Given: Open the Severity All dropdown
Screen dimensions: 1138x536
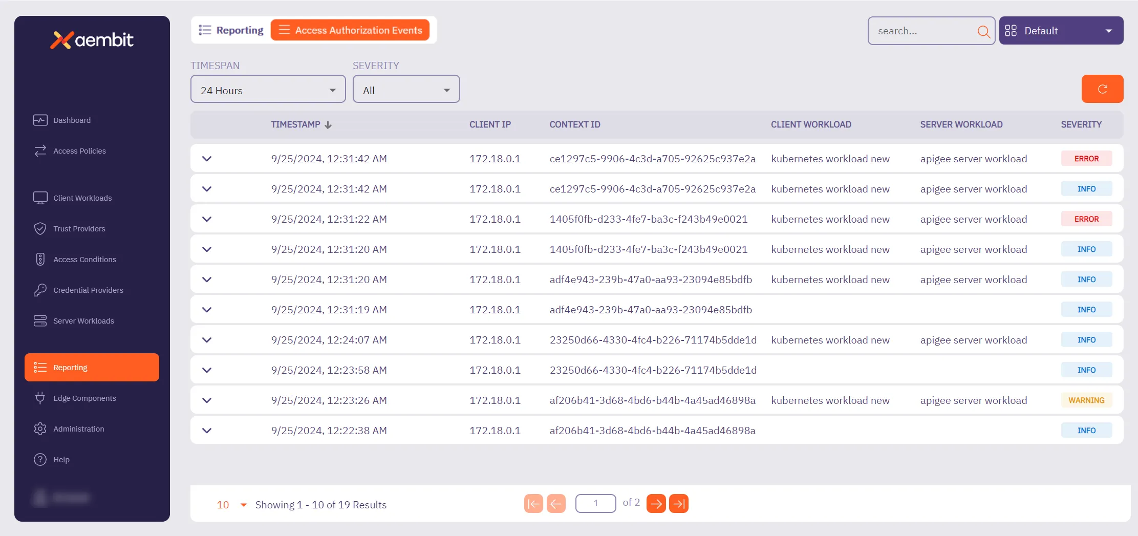Looking at the screenshot, I should pos(406,90).
